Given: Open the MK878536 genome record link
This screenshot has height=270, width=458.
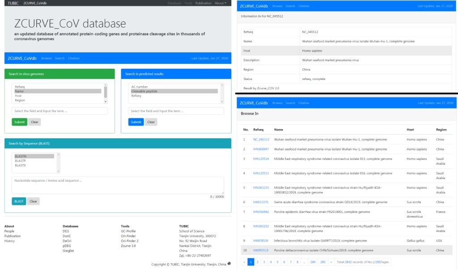Looking at the screenshot, I should [260, 241].
